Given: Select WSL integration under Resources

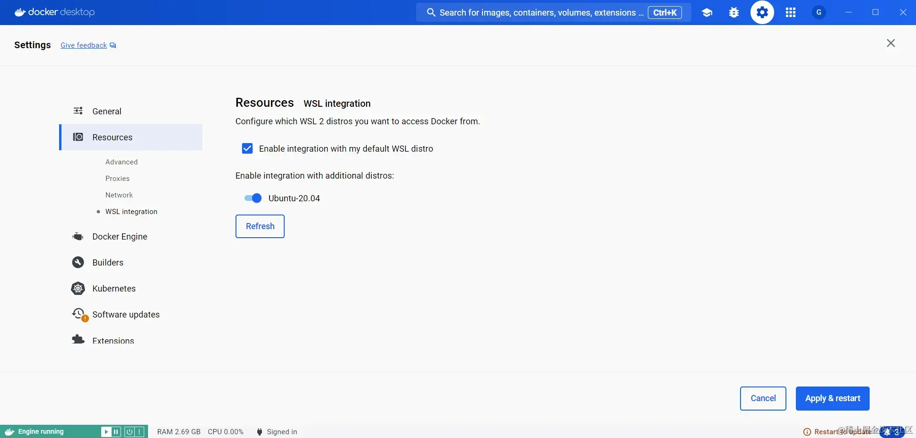Looking at the screenshot, I should coord(131,211).
